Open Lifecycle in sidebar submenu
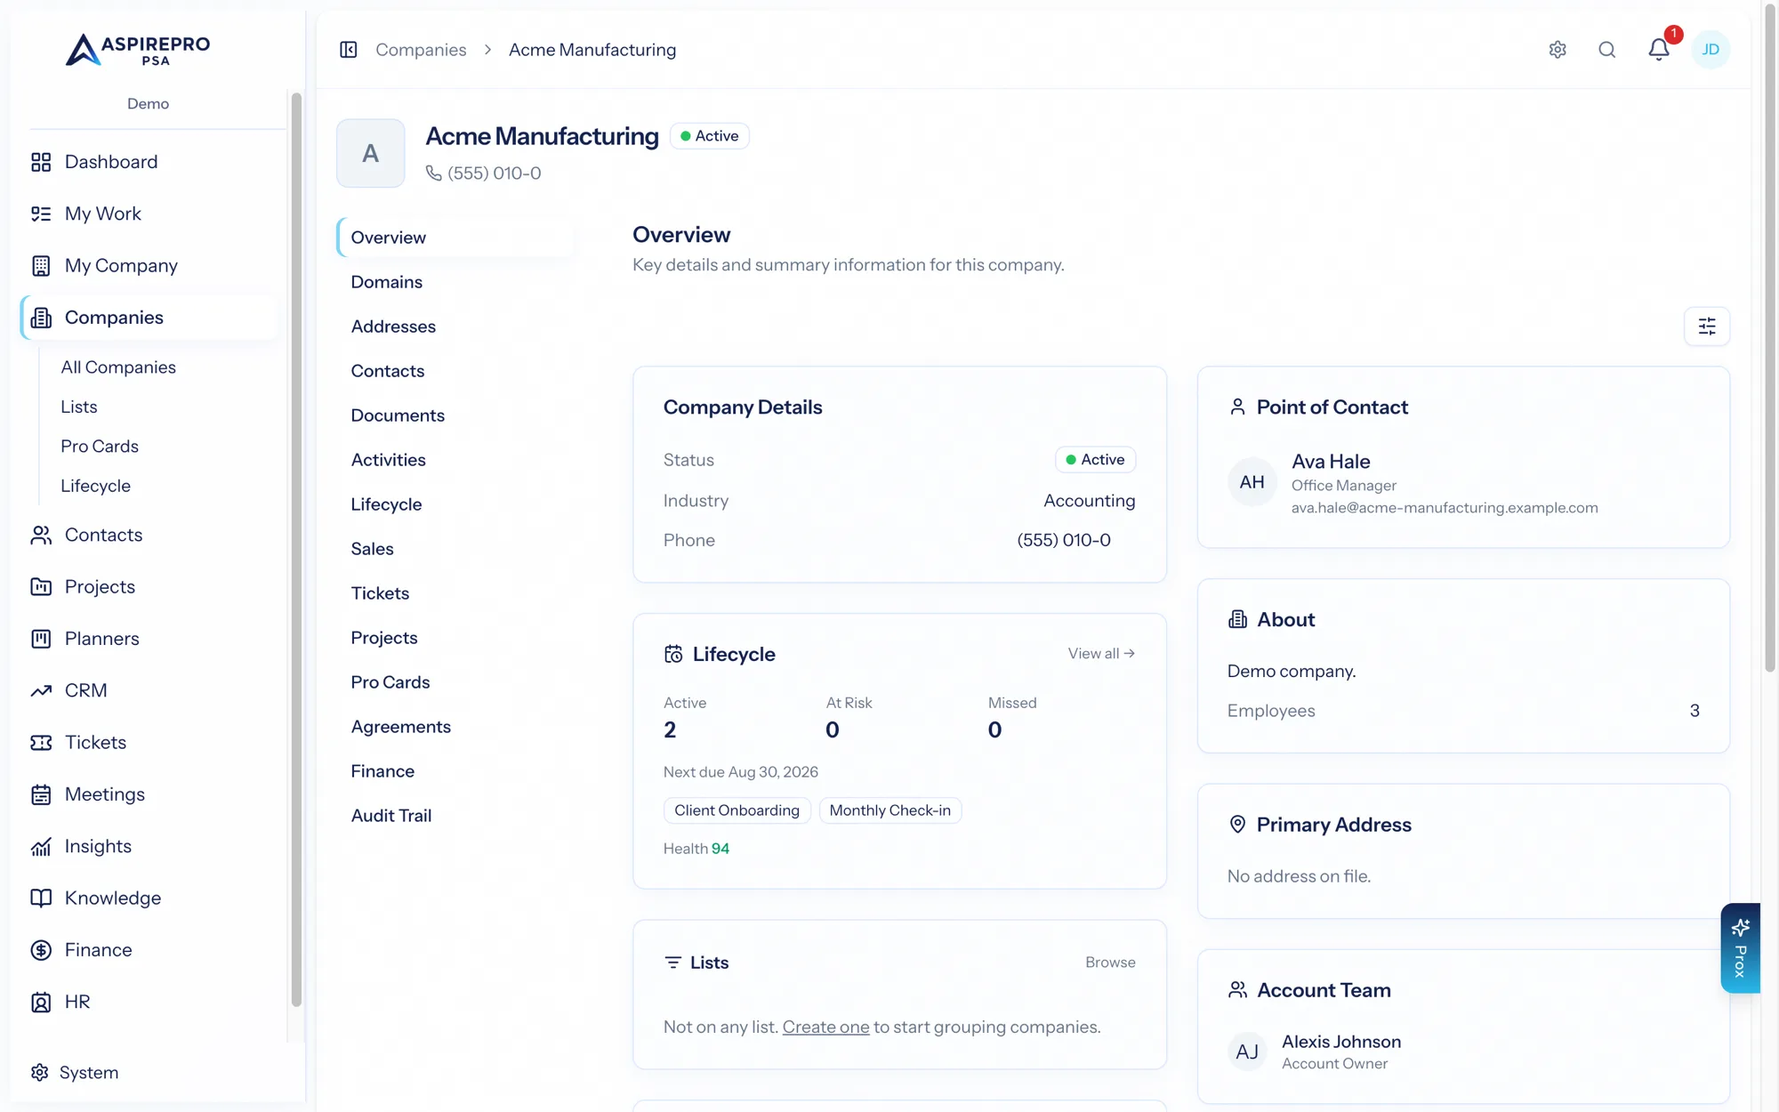Screen dimensions: 1779x1112 pyautogui.click(x=95, y=486)
